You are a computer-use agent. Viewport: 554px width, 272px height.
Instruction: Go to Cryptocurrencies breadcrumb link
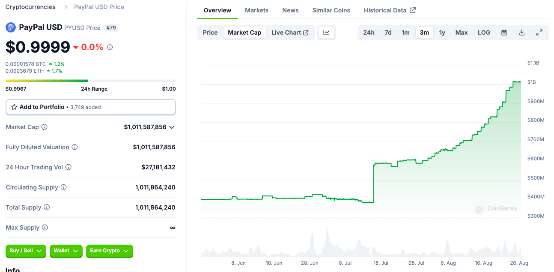tap(30, 7)
